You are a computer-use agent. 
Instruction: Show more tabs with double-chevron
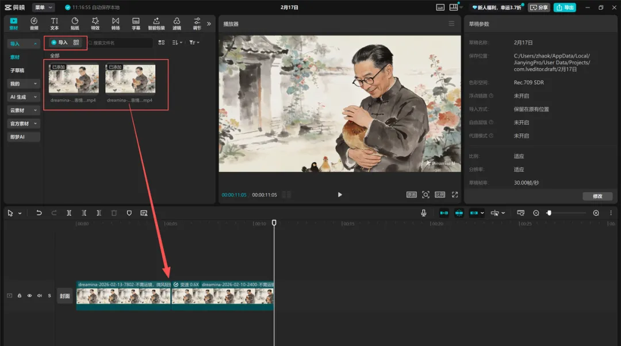click(x=209, y=24)
